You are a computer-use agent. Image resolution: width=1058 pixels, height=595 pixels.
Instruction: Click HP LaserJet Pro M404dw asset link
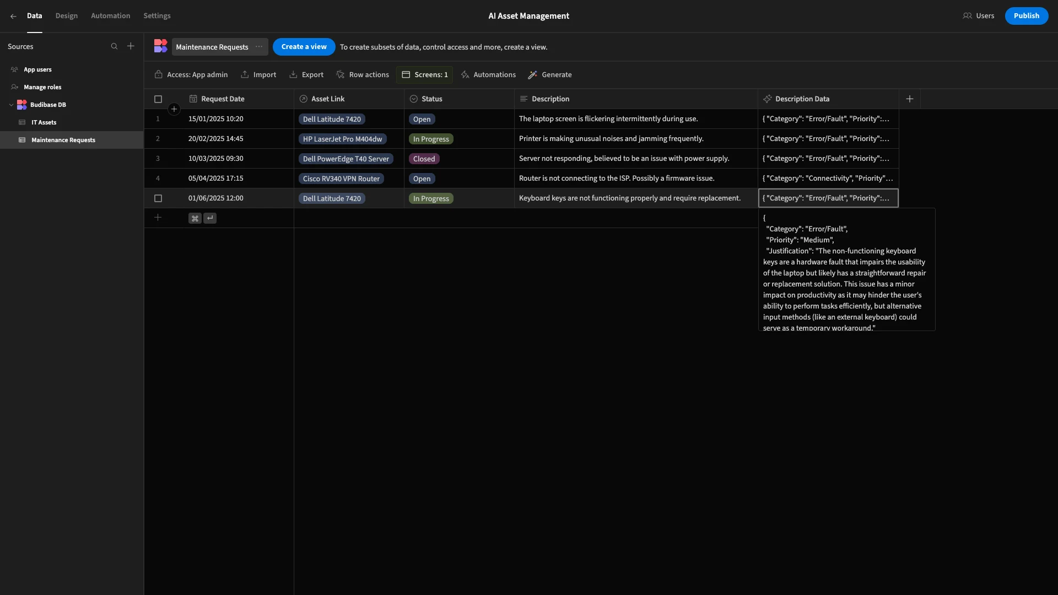(342, 139)
